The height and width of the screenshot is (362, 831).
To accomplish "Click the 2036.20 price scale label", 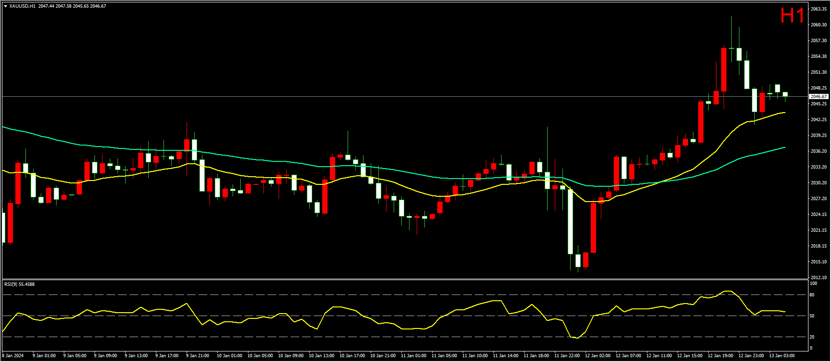I will (x=819, y=151).
